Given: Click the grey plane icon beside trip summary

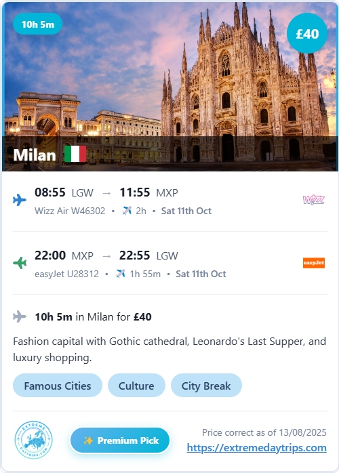Looking at the screenshot, I should [x=20, y=316].
